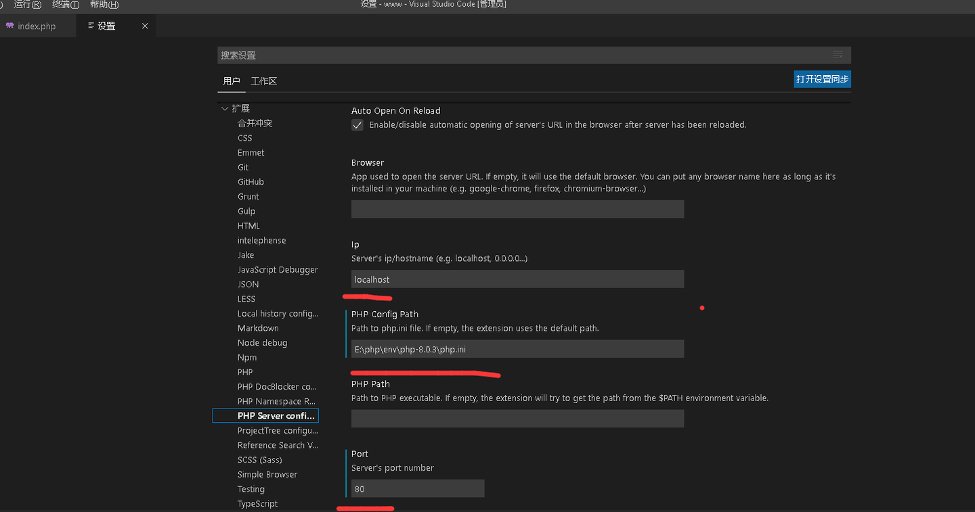The image size is (975, 512).
Task: Open the 帮助(H) menu
Action: point(104,5)
